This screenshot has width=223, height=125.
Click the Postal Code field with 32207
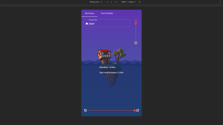[x=107, y=24]
